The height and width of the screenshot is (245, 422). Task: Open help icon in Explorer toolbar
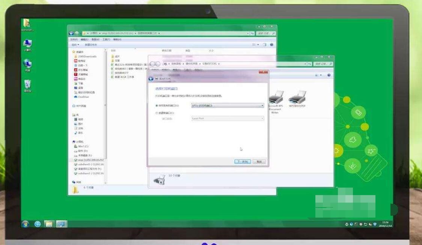(271, 45)
